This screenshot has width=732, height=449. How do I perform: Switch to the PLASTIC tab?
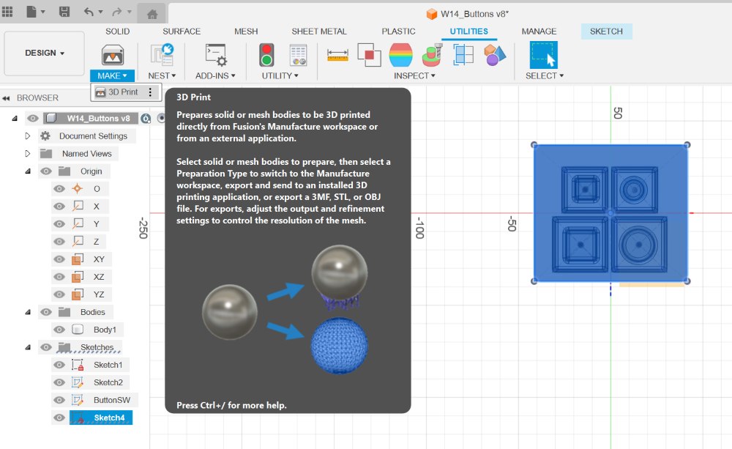point(398,31)
